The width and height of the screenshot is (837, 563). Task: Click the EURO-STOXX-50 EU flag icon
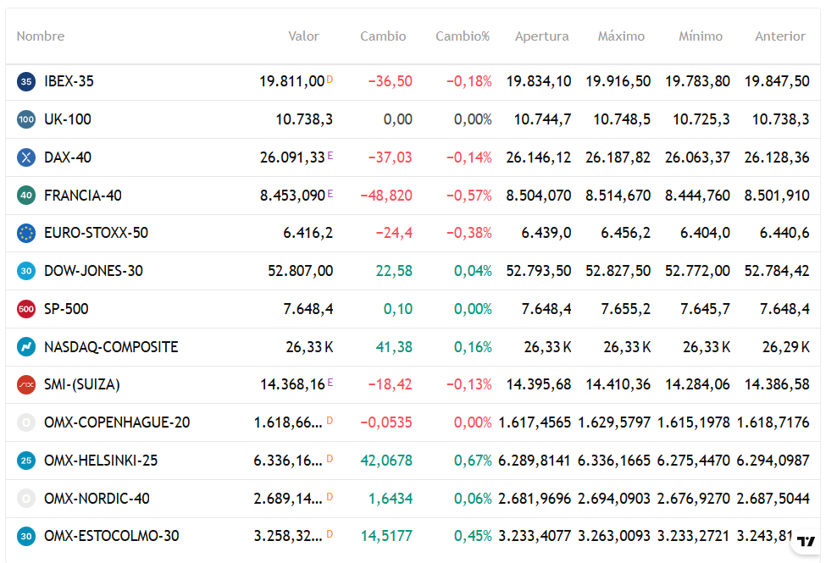[x=26, y=233]
